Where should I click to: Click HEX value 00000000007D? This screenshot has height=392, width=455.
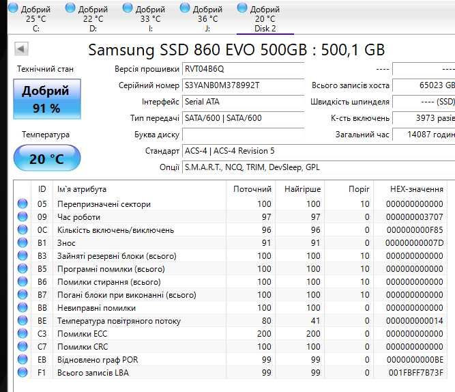click(x=414, y=243)
